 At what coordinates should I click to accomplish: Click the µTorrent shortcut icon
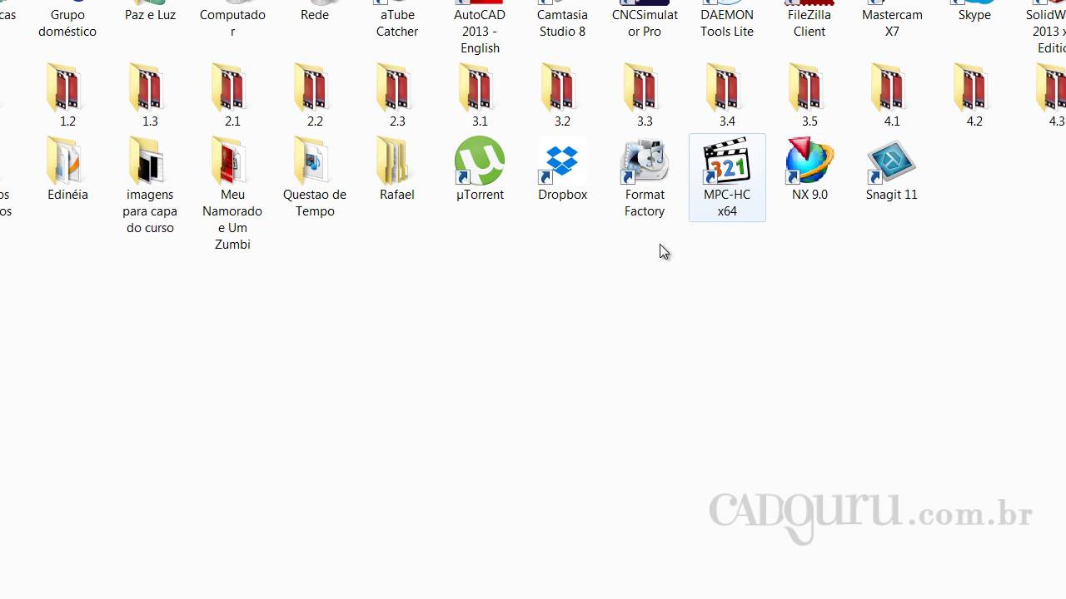[480, 161]
